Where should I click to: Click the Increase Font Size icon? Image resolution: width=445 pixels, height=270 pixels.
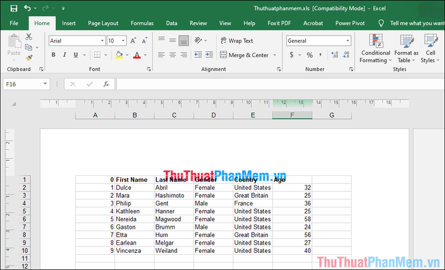133,40
